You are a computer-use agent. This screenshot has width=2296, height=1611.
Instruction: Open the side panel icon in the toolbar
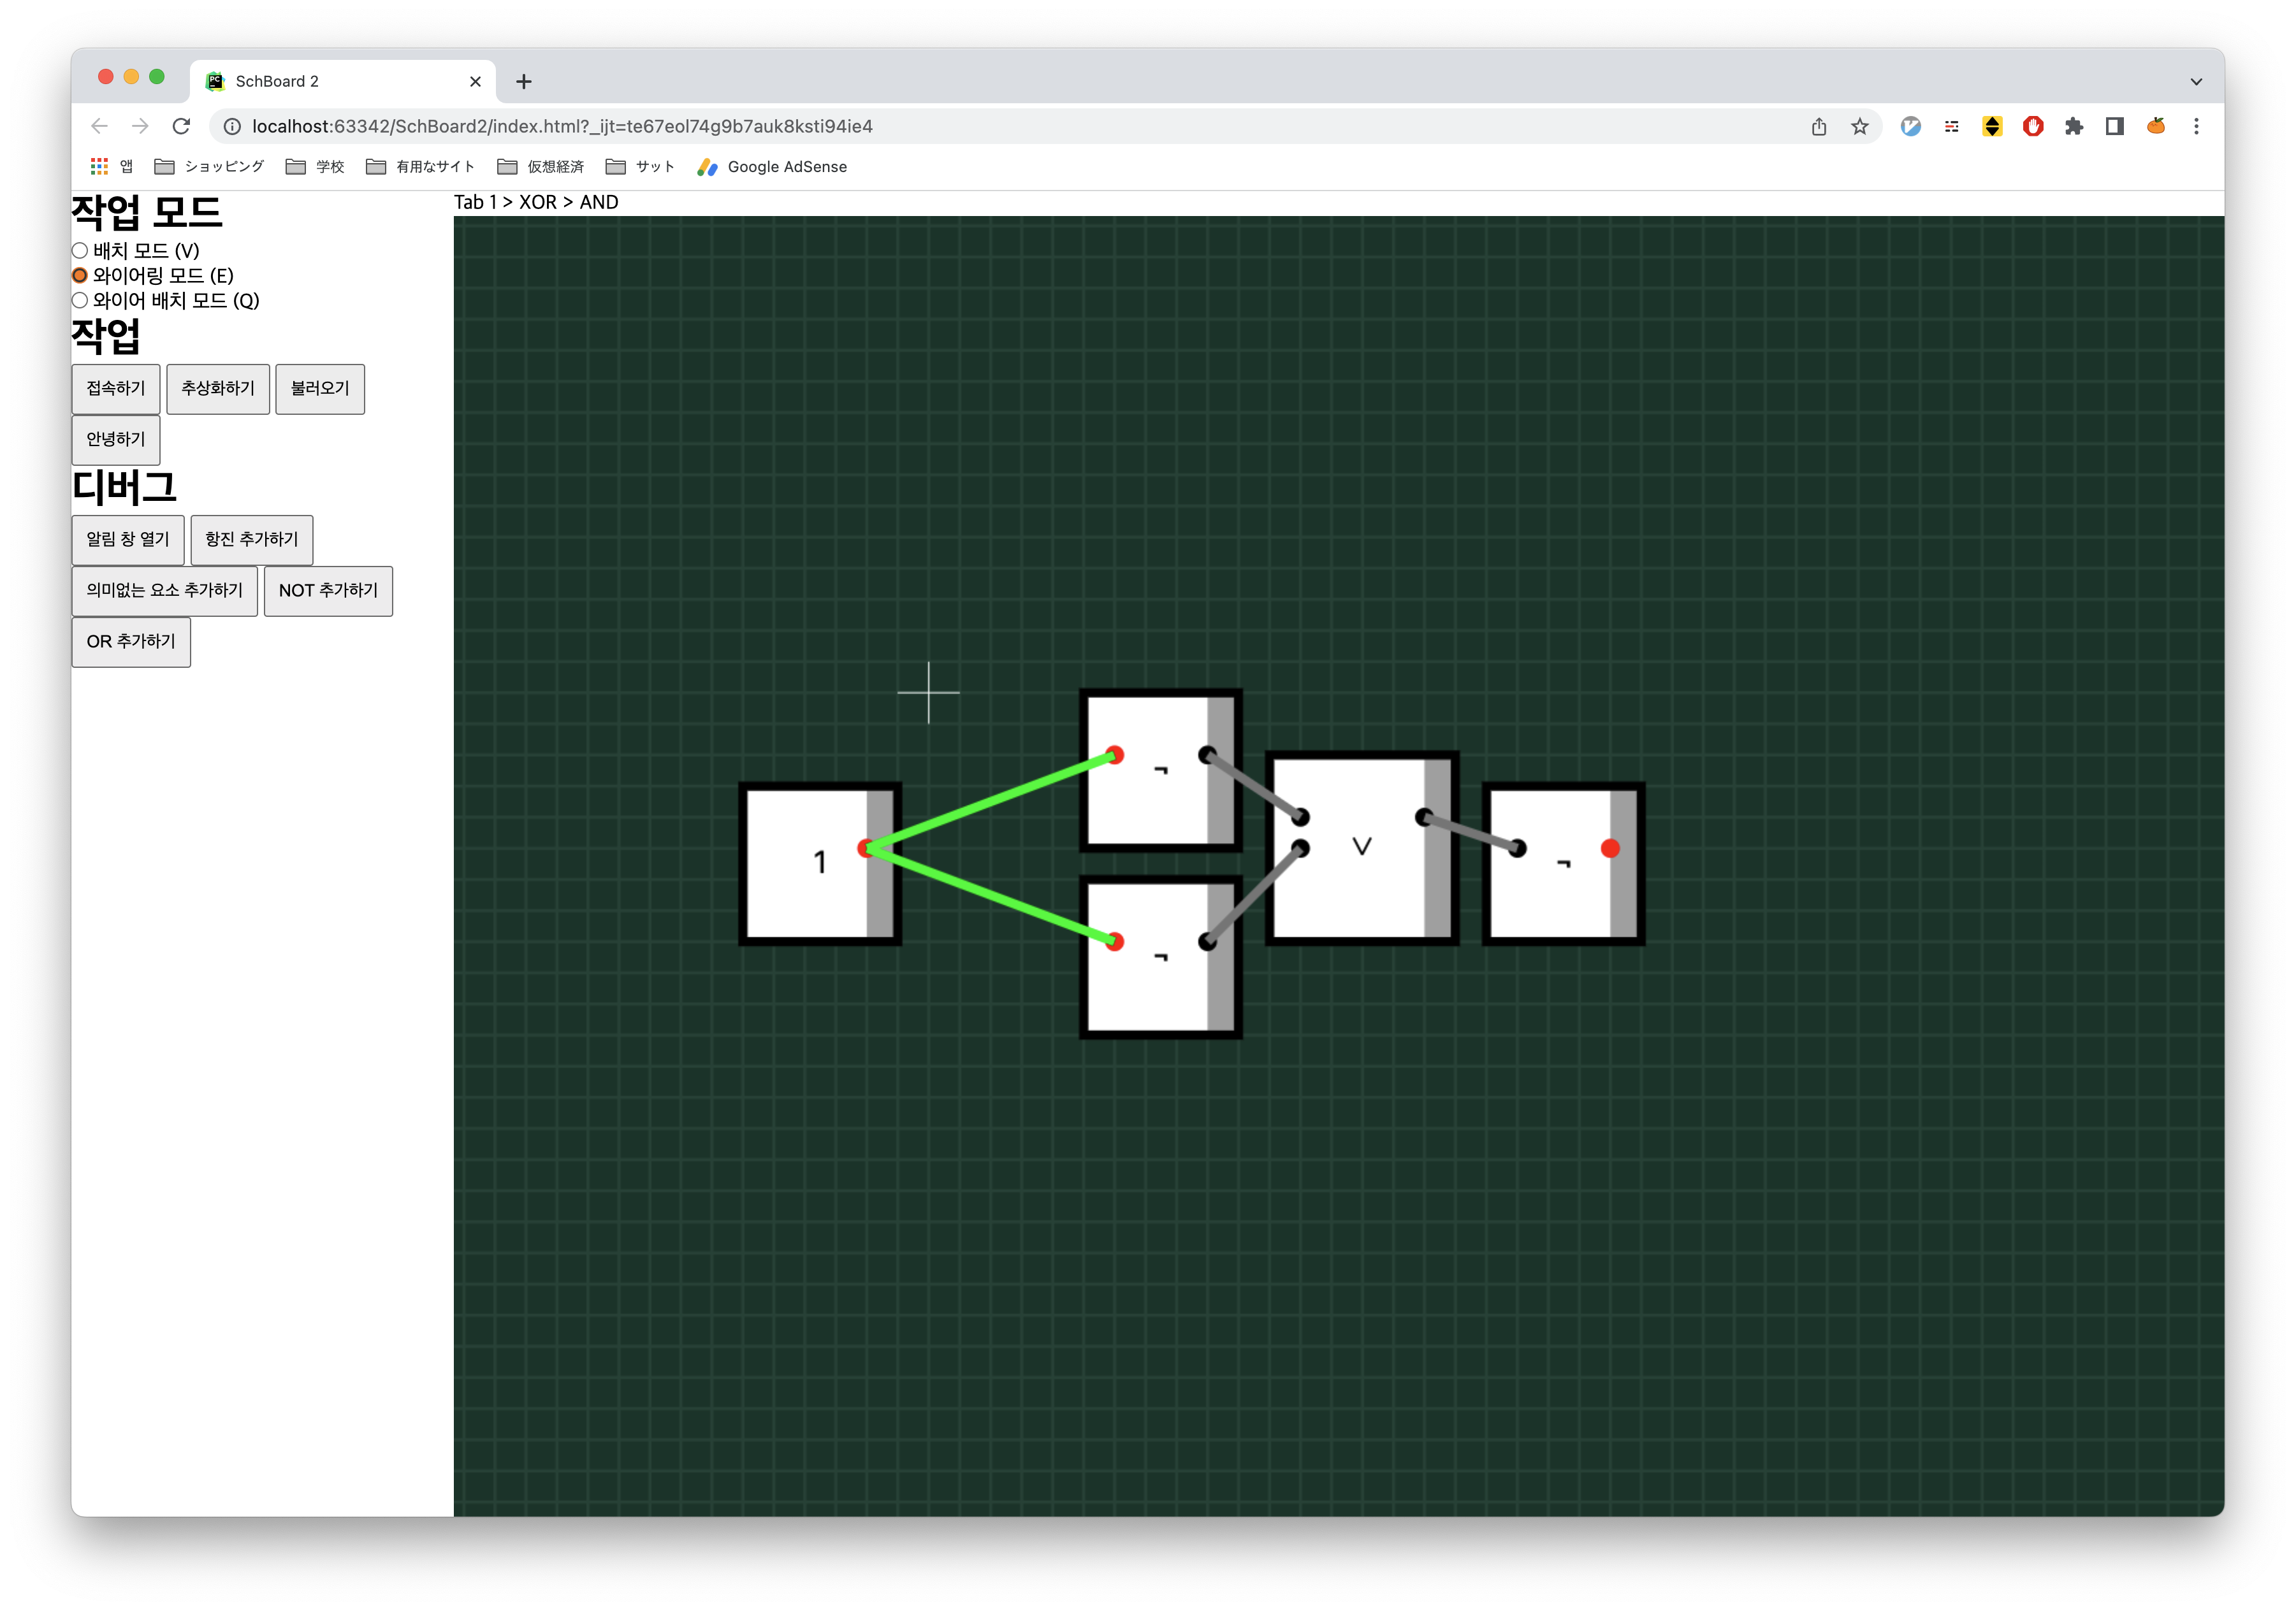pyautogui.click(x=2115, y=126)
